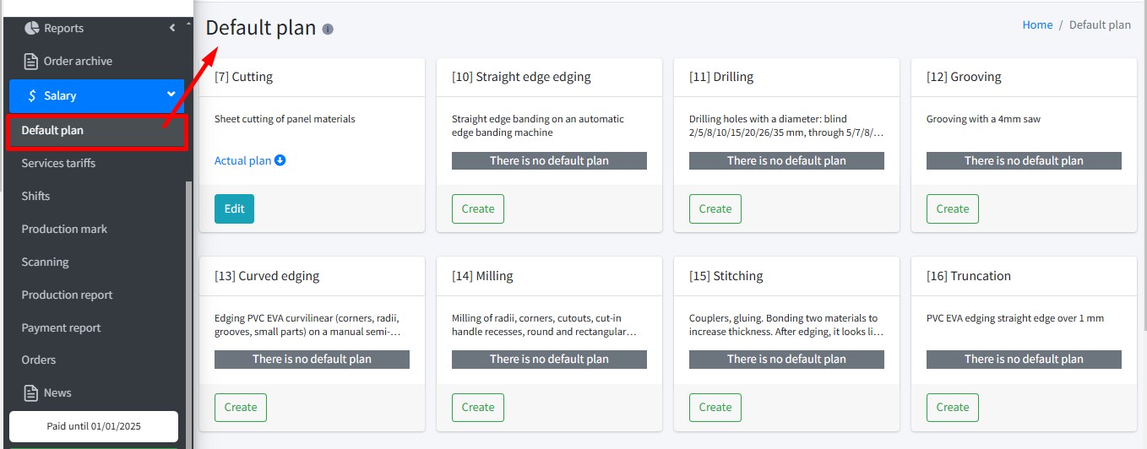Click the info icon beside Default plan title
The width and height of the screenshot is (1147, 449).
coord(328,30)
